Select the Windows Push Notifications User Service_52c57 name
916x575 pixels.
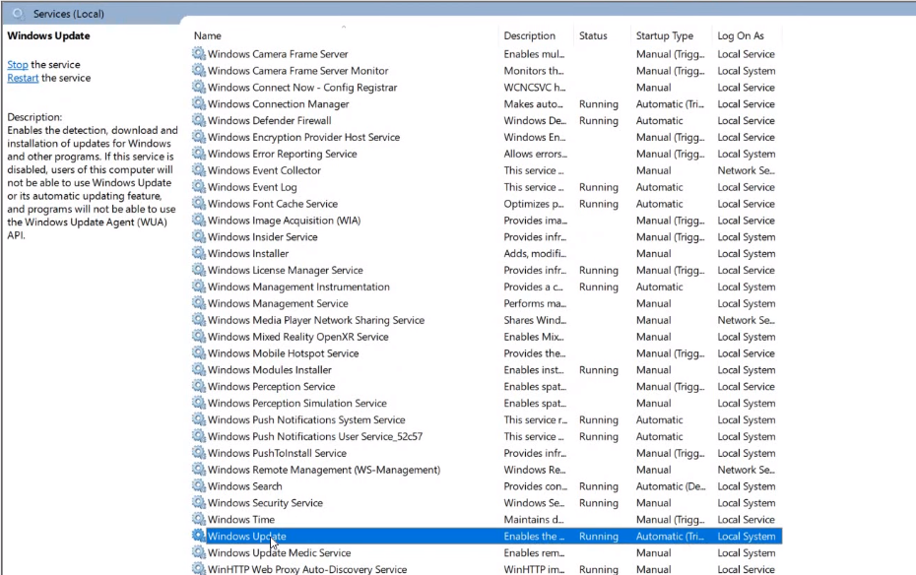[x=315, y=436]
